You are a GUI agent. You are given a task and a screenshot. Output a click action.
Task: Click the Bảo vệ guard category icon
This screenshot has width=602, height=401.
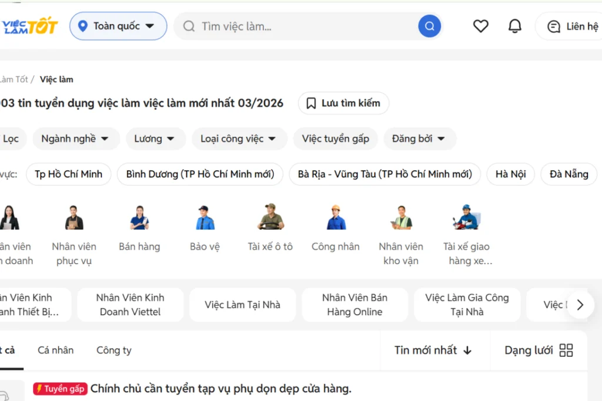pyautogui.click(x=205, y=218)
